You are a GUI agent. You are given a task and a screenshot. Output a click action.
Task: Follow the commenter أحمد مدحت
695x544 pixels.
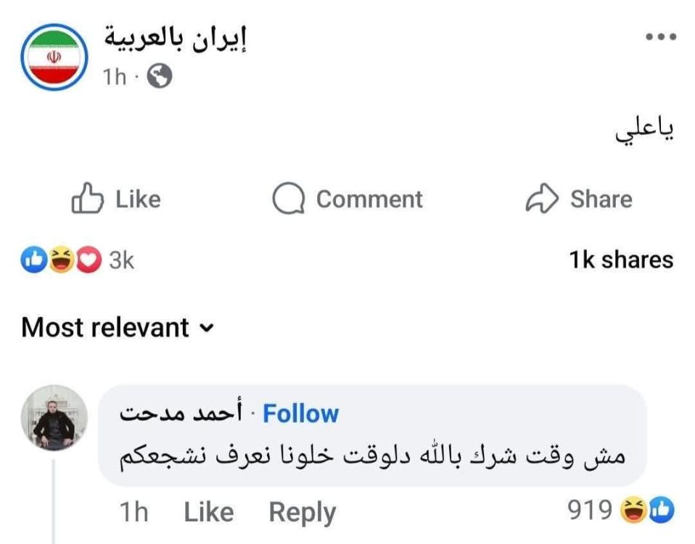tap(300, 413)
